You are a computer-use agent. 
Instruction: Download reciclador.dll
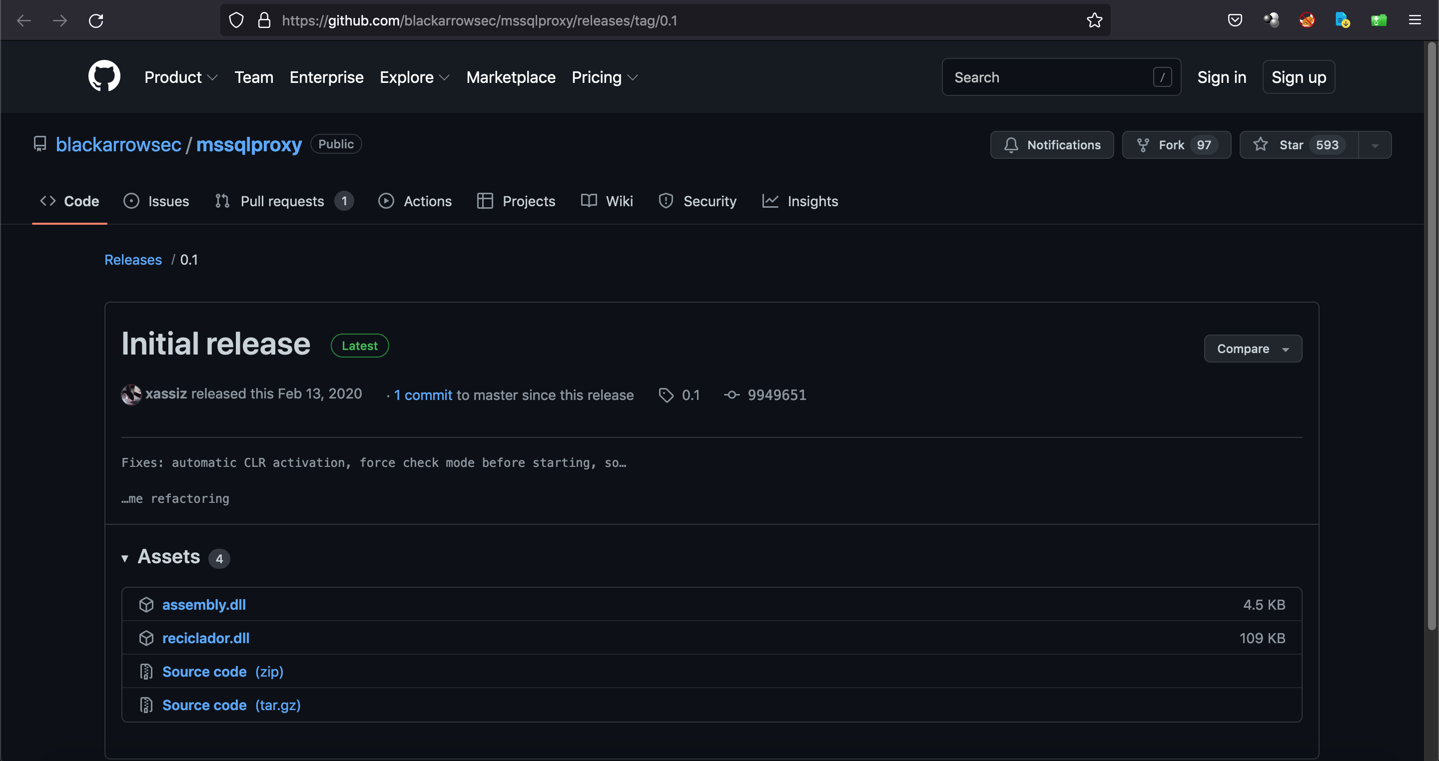[205, 638]
